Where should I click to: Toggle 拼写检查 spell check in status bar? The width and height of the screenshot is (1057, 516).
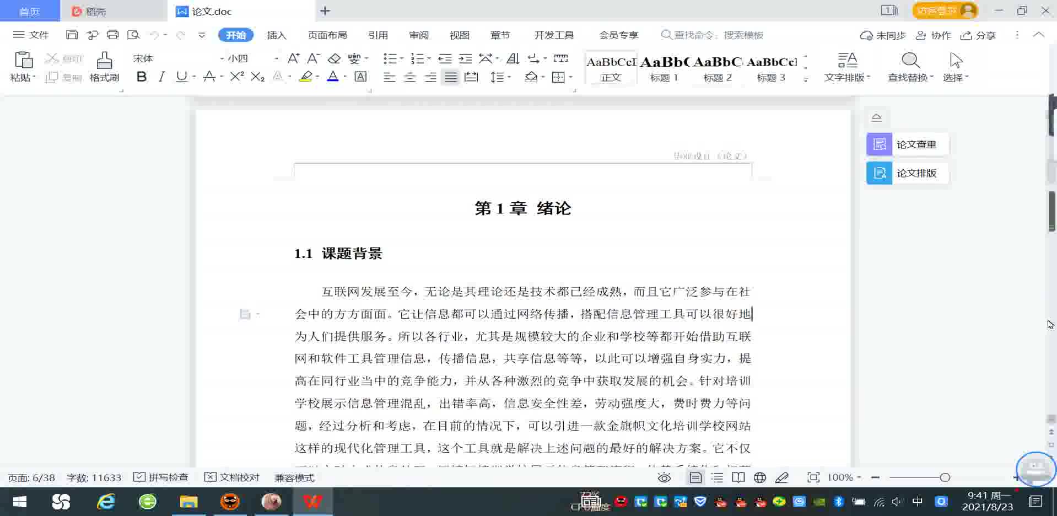click(x=161, y=477)
